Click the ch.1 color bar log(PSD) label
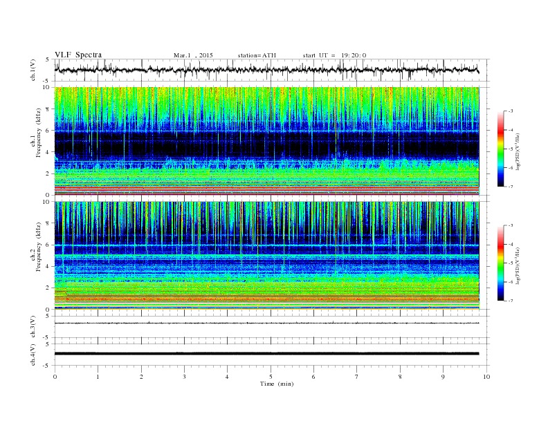Viewport: 548px width, 423px height. point(518,151)
